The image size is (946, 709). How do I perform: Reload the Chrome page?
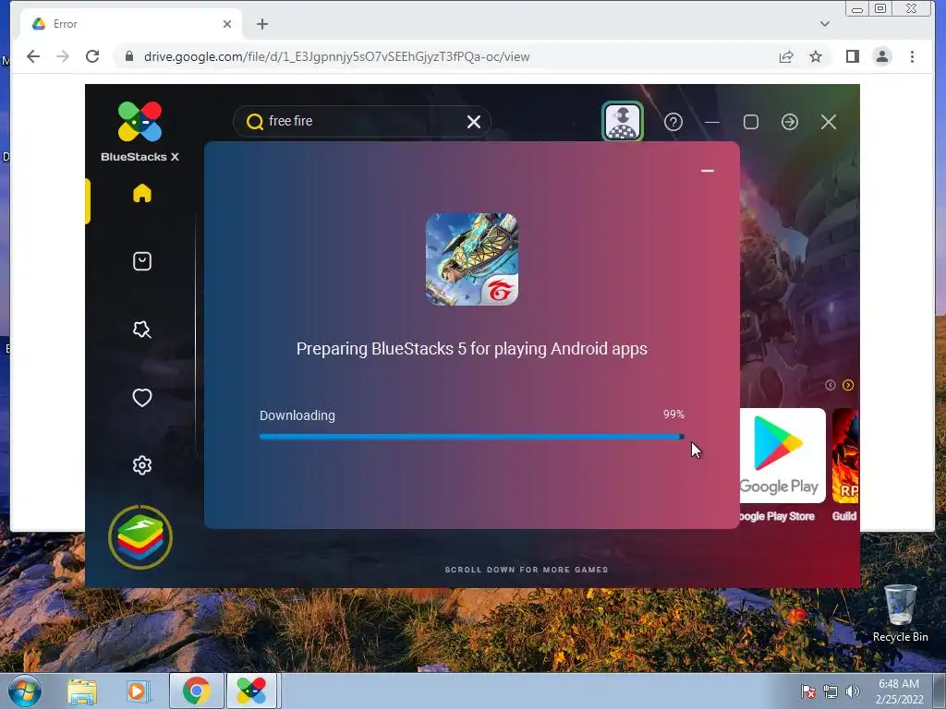[92, 56]
